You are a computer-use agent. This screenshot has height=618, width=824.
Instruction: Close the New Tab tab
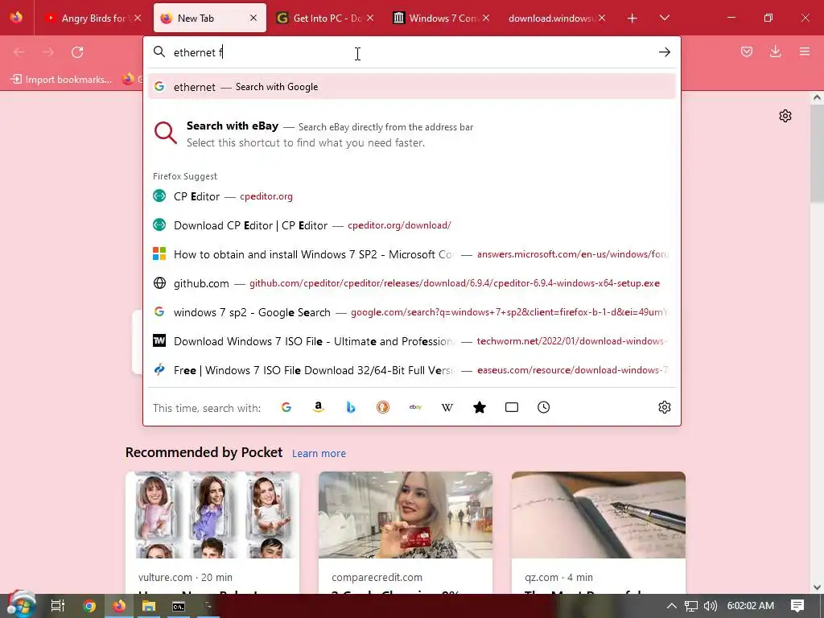253,18
